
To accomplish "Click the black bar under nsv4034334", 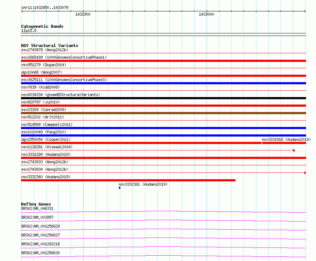I will (163, 98).
